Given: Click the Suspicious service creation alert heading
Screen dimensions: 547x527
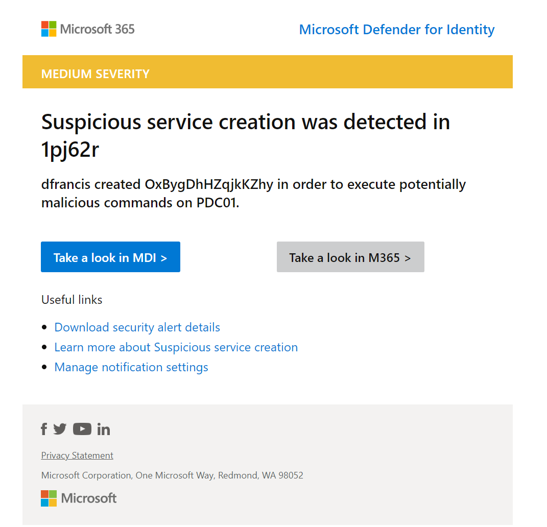Looking at the screenshot, I should click(x=246, y=136).
